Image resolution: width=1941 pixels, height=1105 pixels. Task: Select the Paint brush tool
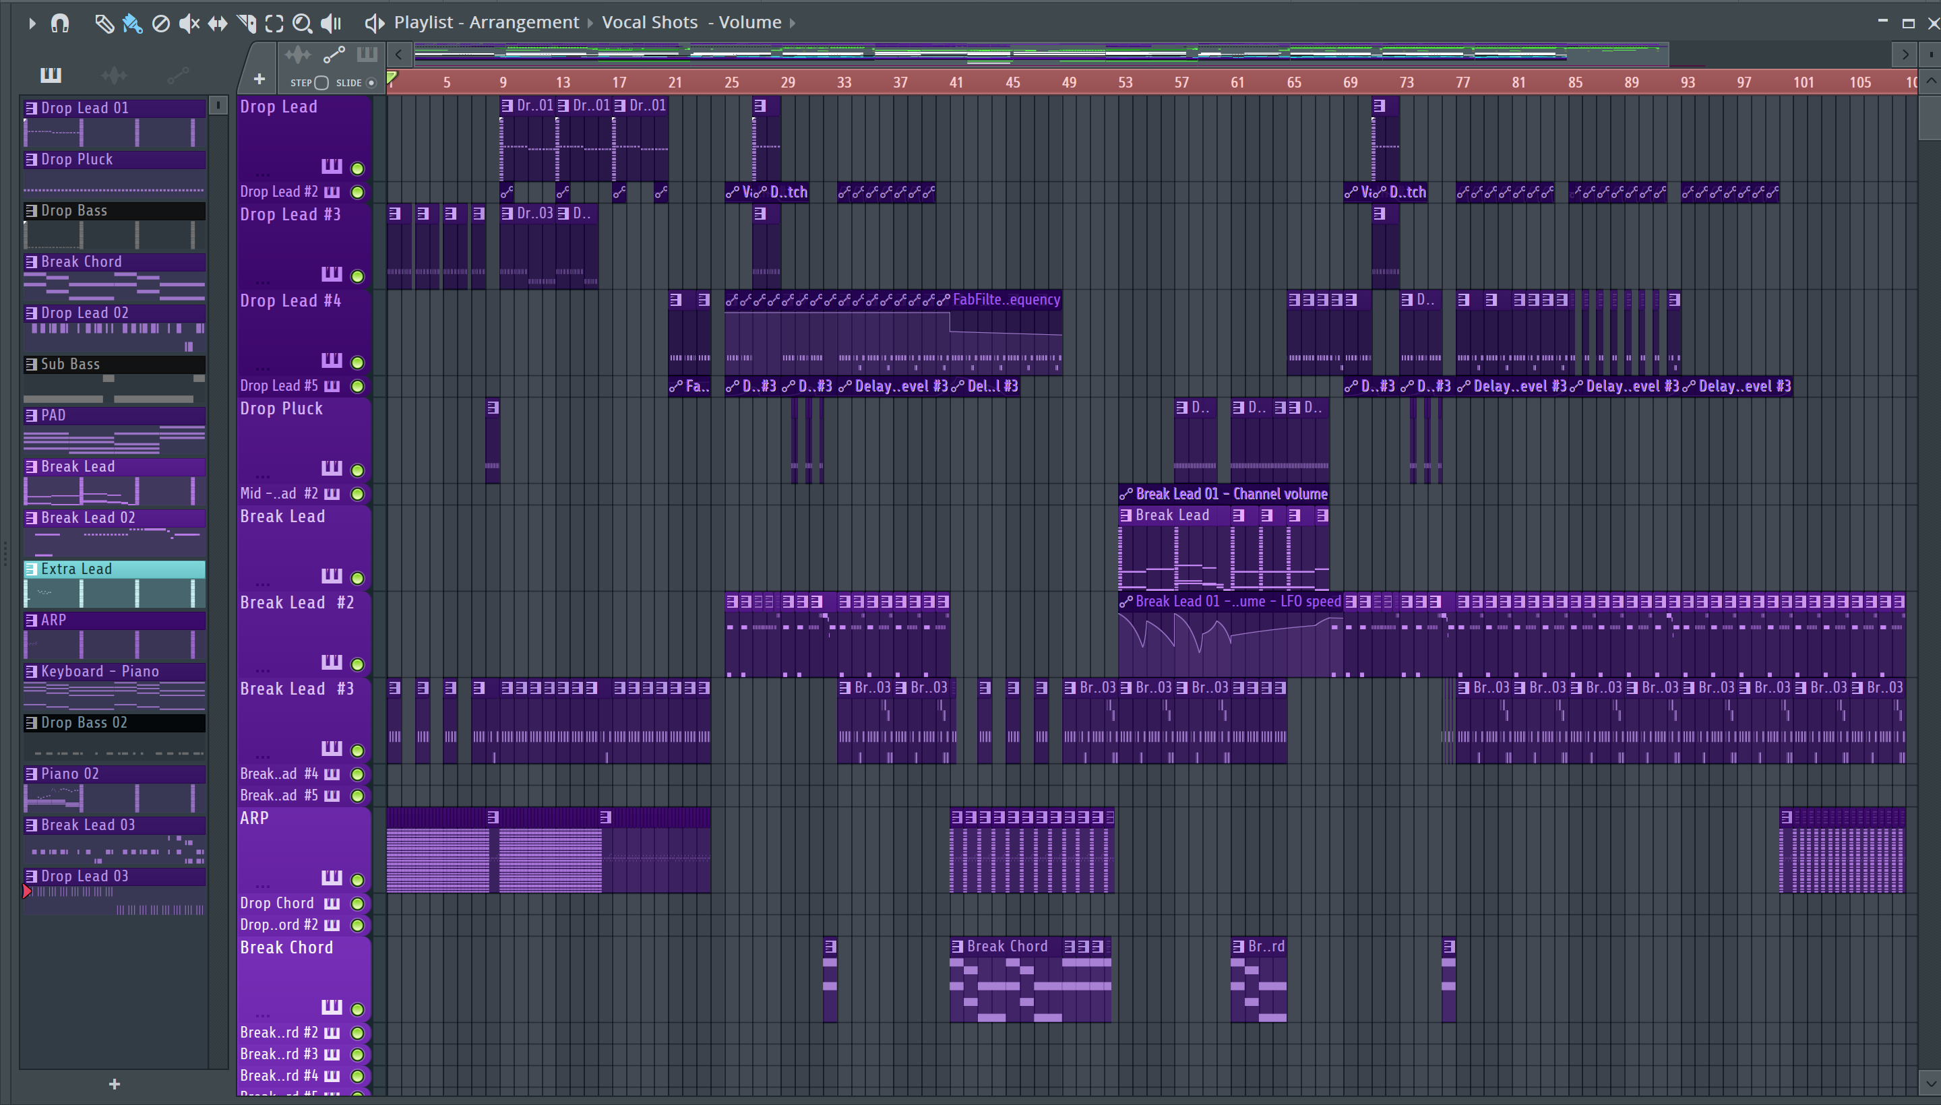tap(132, 24)
